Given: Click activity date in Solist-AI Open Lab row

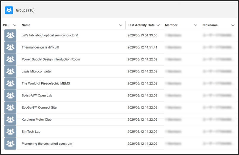Looking at the screenshot, I should pyautogui.click(x=142, y=96).
